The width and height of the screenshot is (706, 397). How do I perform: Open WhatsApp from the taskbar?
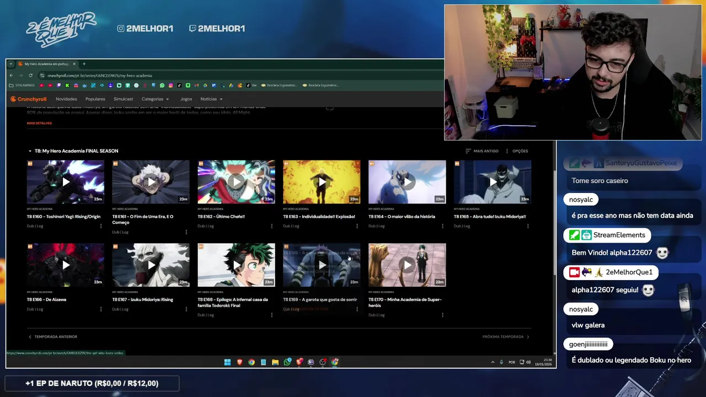[287, 362]
